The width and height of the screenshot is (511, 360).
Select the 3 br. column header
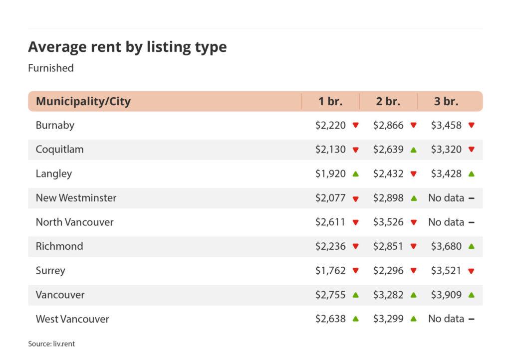coord(446,101)
